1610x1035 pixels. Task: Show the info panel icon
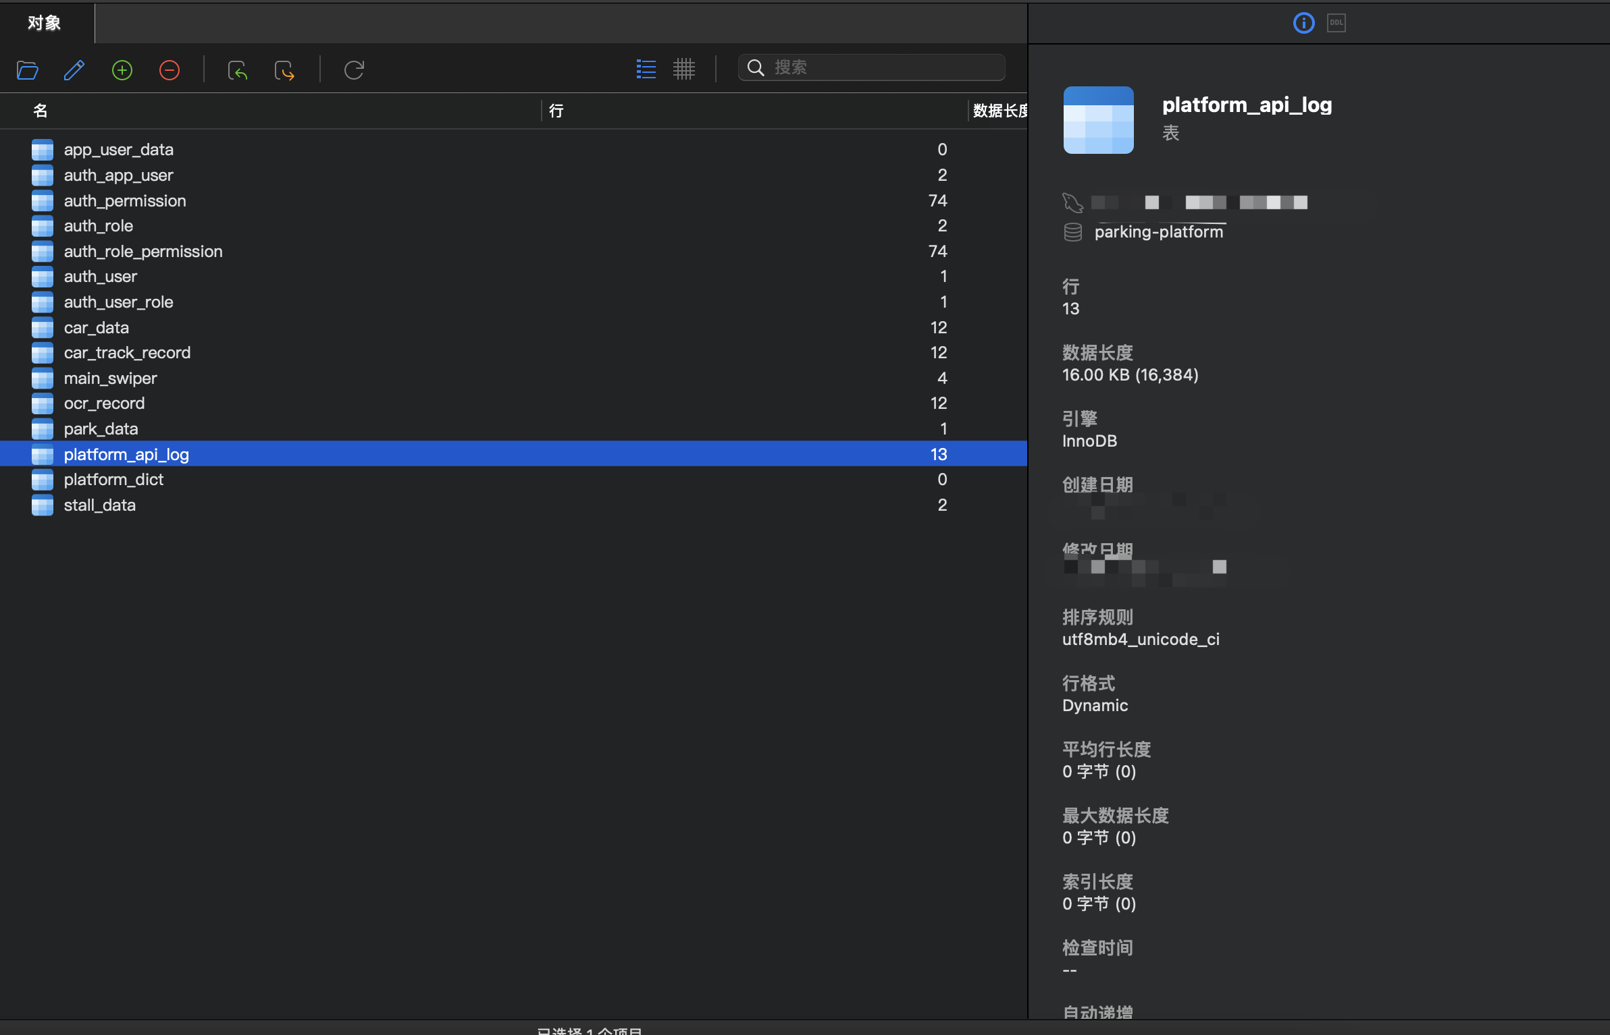(x=1303, y=23)
